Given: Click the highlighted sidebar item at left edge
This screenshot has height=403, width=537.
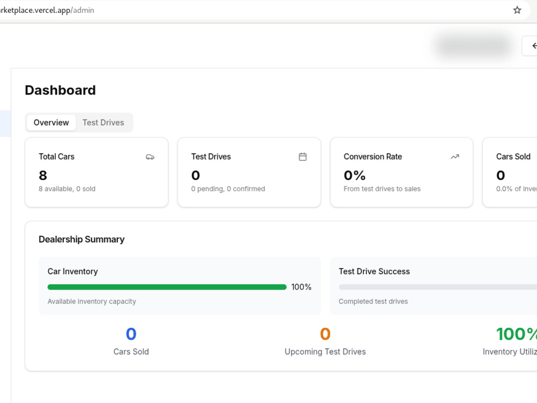Looking at the screenshot, I should tap(5, 124).
